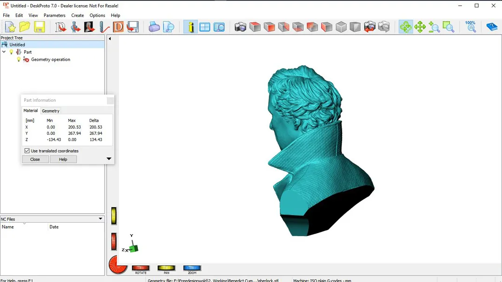Click the red vertical thumbwheel
502x282 pixels.
[114, 241]
